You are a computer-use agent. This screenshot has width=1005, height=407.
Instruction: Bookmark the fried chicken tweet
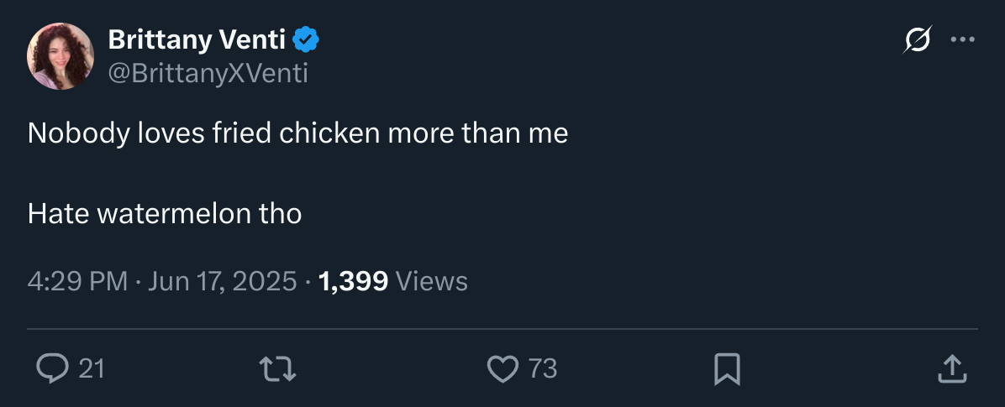(x=727, y=368)
